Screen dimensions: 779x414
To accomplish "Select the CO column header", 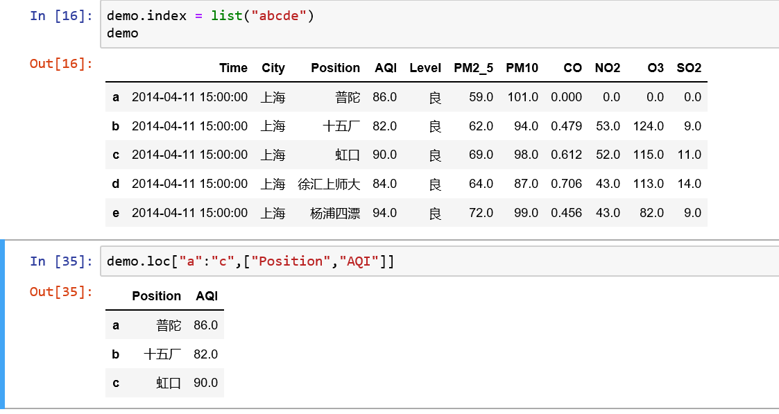I will point(572,68).
